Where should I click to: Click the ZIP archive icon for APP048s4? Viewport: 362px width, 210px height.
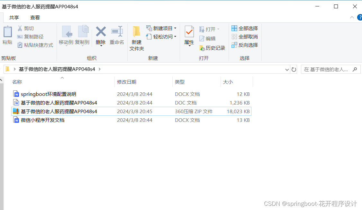click(16, 111)
